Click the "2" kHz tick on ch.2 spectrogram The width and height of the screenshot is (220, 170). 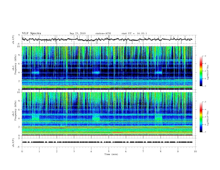(19, 127)
